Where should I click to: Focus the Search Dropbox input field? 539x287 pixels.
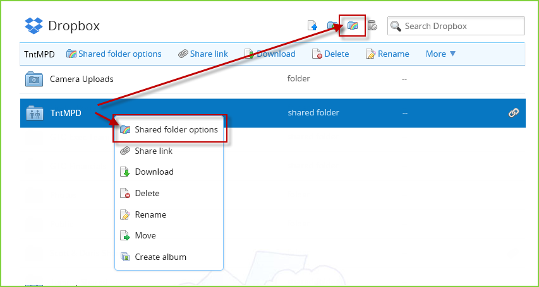[x=456, y=26]
